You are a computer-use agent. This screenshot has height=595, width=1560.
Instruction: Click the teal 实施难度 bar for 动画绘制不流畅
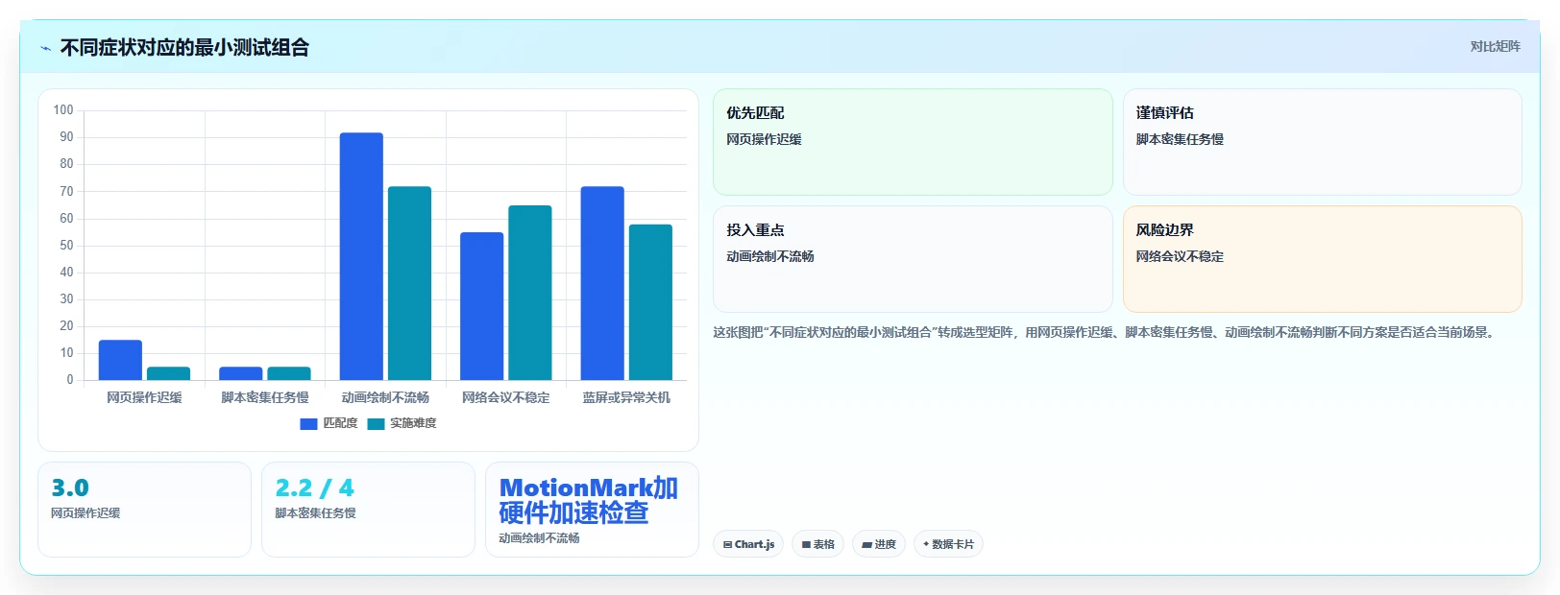pyautogui.click(x=409, y=283)
